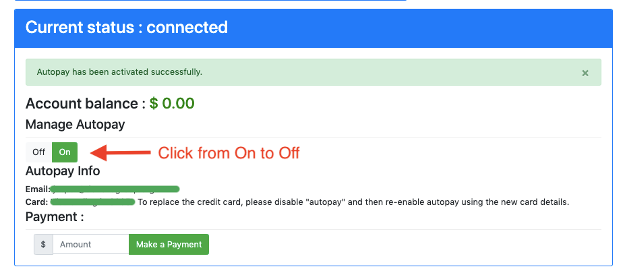This screenshot has width=625, height=273.
Task: Click the Manage Autopay heading
Action: pyautogui.click(x=75, y=124)
